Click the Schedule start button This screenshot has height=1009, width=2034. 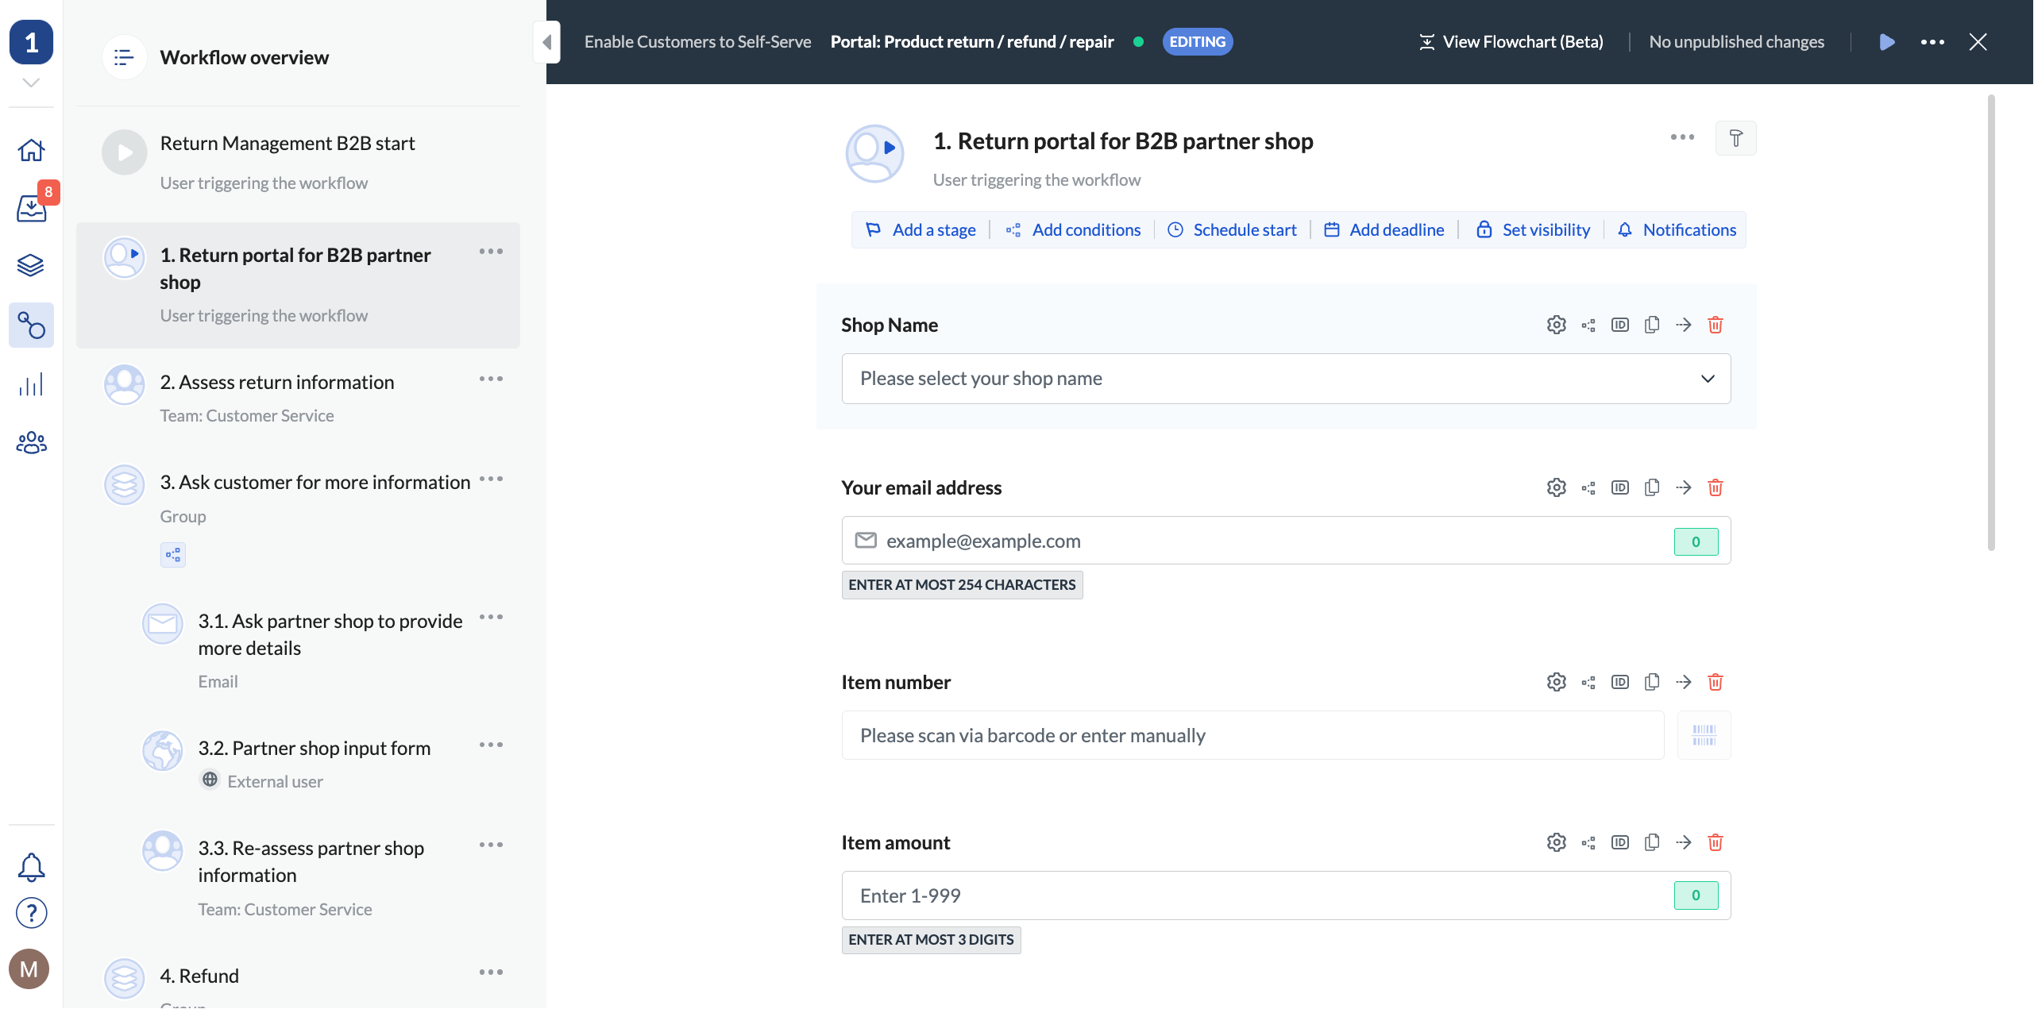(1233, 229)
